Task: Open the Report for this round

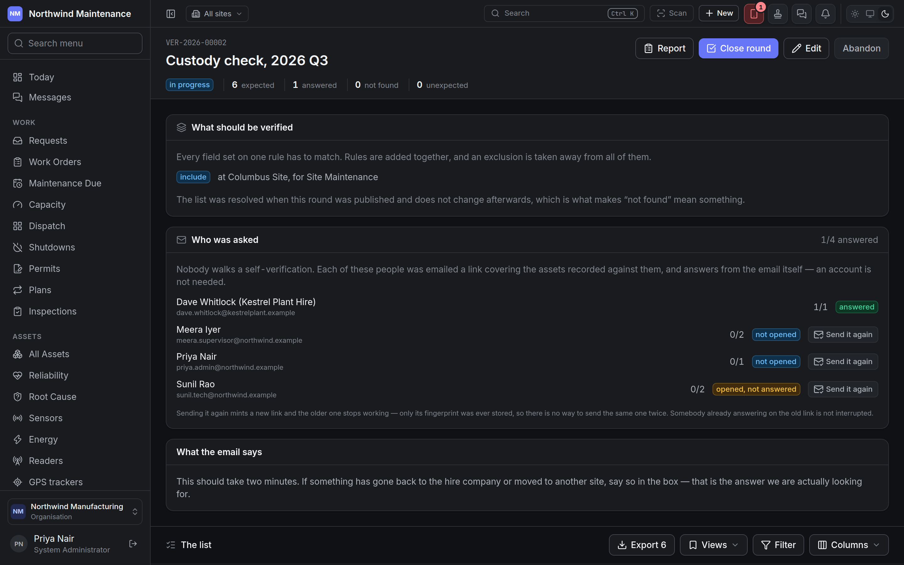Action: click(x=665, y=48)
